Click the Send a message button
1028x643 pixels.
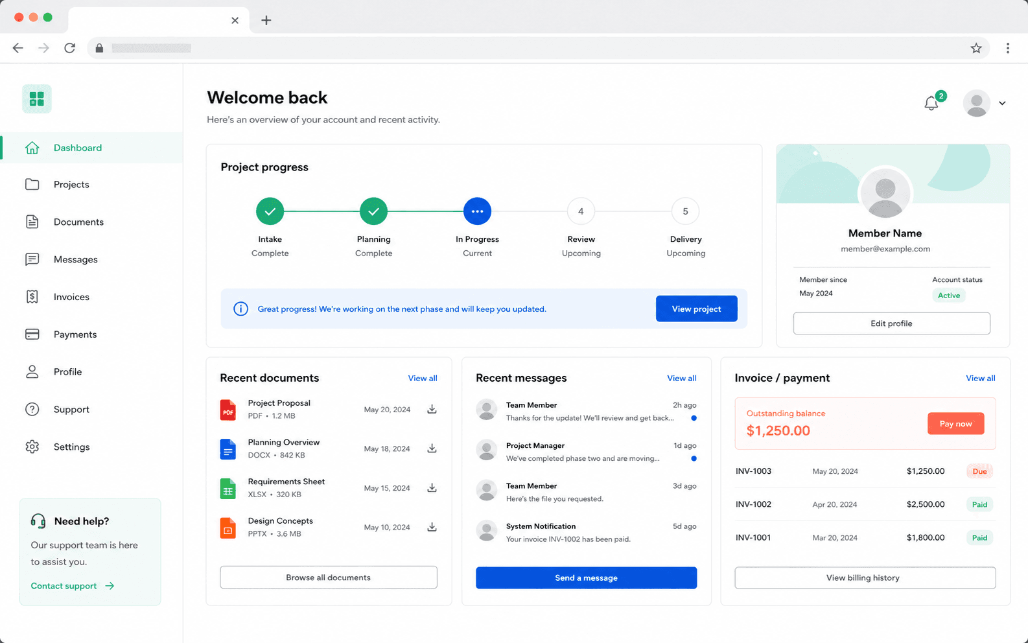click(587, 578)
